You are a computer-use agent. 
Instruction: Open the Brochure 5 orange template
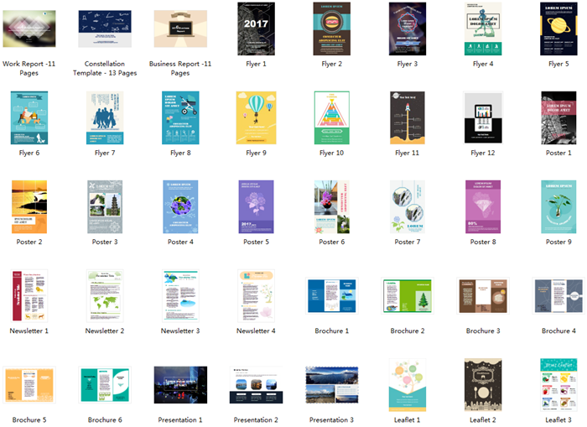coord(29,385)
